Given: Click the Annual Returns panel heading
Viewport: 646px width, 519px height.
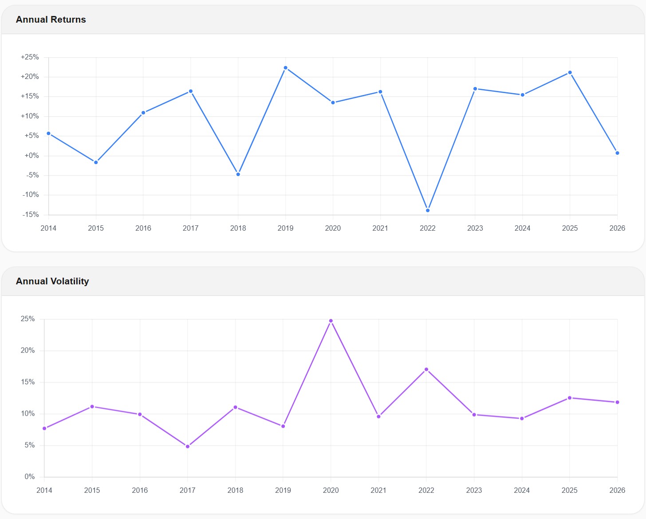Looking at the screenshot, I should (x=51, y=20).
